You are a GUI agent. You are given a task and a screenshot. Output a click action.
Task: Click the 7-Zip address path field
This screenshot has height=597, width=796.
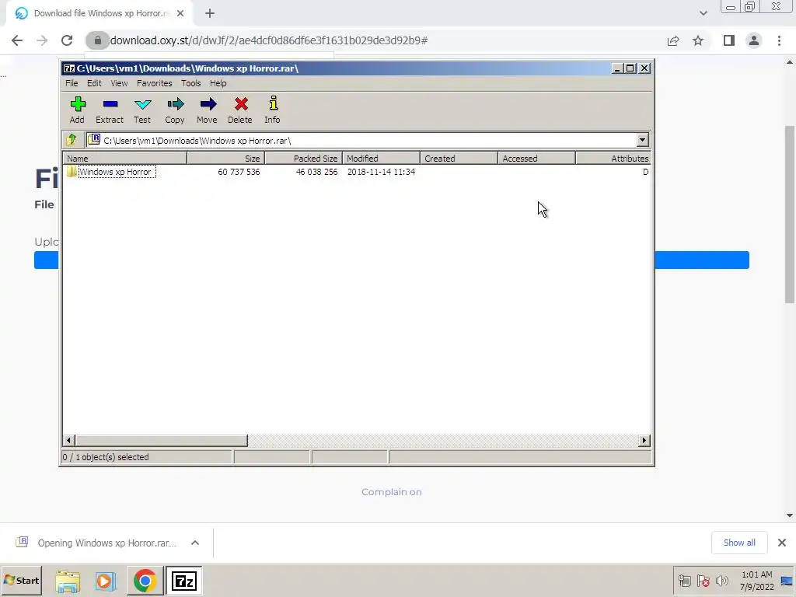pos(361,140)
